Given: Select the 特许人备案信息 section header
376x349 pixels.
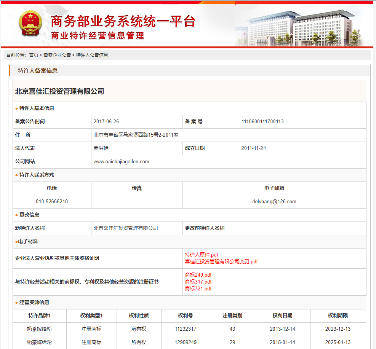Looking at the screenshot, I should pos(38,71).
